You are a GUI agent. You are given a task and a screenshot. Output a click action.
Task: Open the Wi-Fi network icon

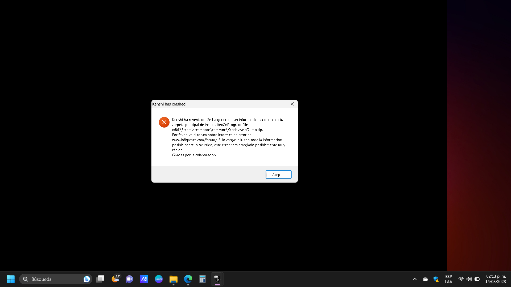tap(461, 279)
